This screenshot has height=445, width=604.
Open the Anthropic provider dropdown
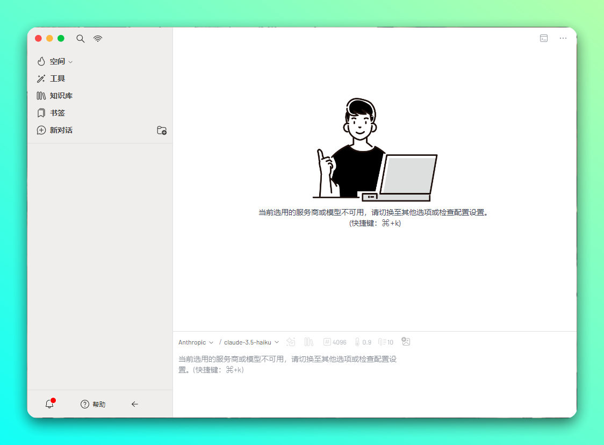[196, 342]
